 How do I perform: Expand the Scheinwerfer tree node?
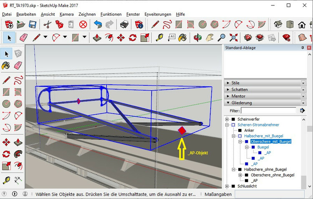tap(227, 119)
